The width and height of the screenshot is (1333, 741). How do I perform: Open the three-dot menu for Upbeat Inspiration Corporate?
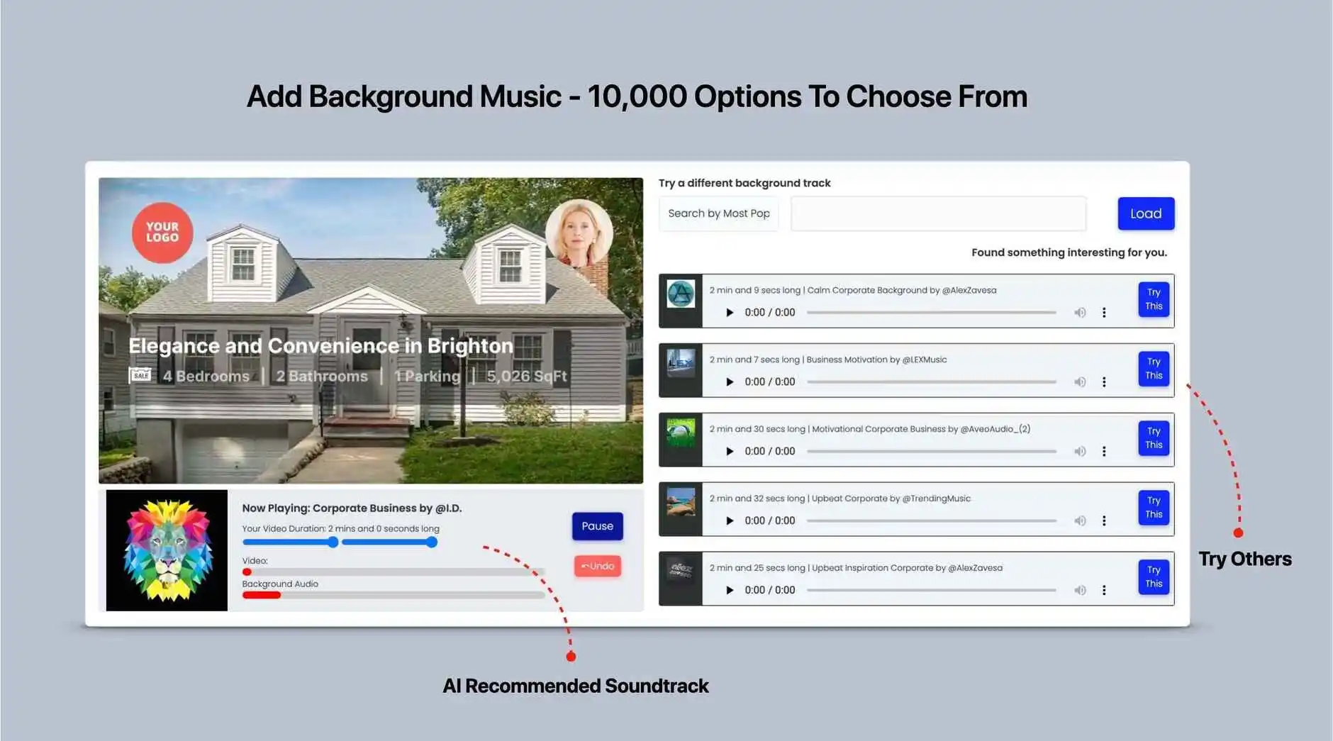pyautogui.click(x=1104, y=589)
